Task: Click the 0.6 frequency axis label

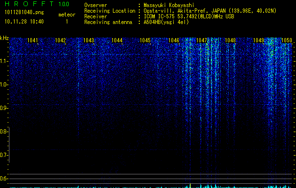Action: 3,179
